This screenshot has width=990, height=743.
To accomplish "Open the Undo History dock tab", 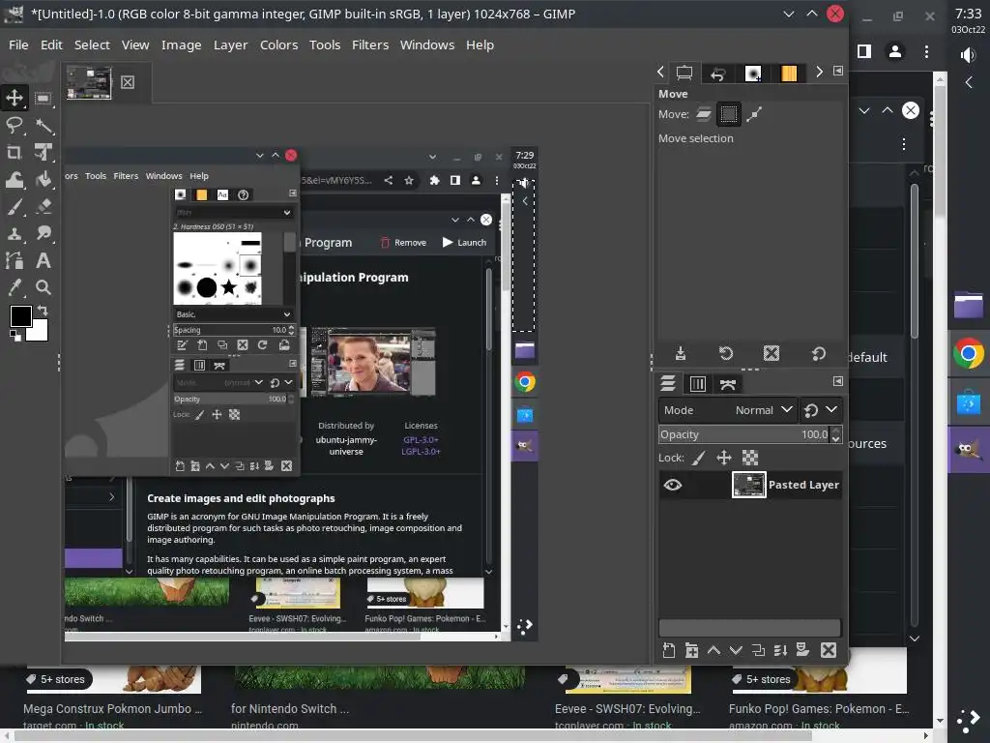I will (718, 74).
